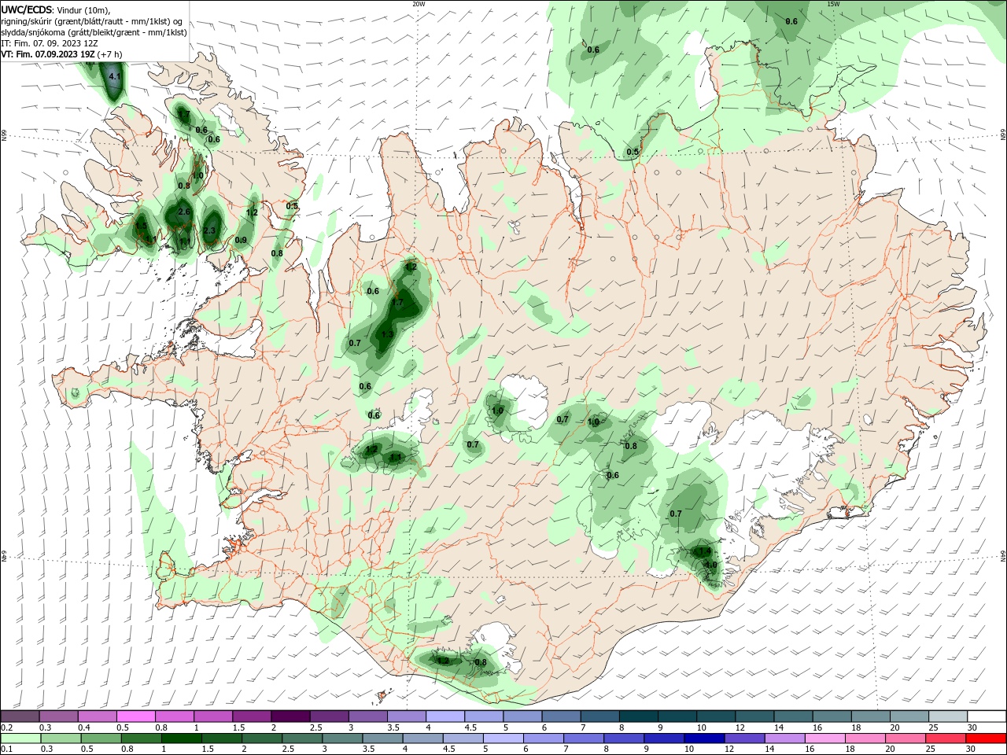Click bottom legend row swatch between 0.5 and 0.8
The height and width of the screenshot is (755, 1007).
point(101,738)
